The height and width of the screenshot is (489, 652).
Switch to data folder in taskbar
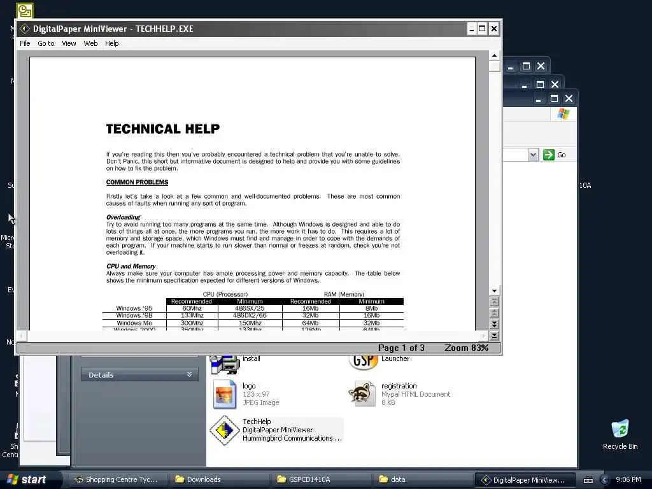pyautogui.click(x=423, y=479)
